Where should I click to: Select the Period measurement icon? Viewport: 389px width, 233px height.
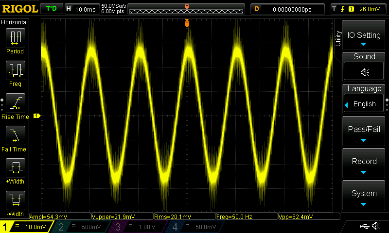pyautogui.click(x=16, y=38)
